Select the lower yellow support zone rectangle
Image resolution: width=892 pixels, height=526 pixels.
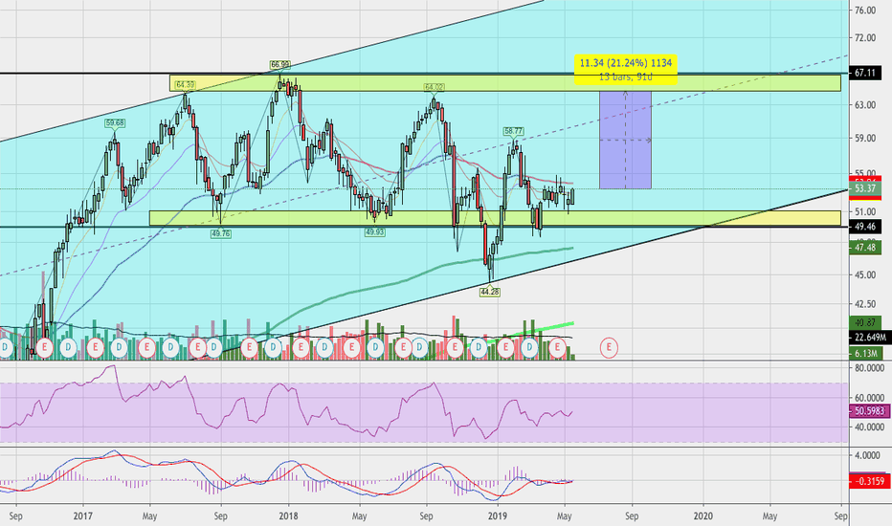pyautogui.click(x=495, y=218)
